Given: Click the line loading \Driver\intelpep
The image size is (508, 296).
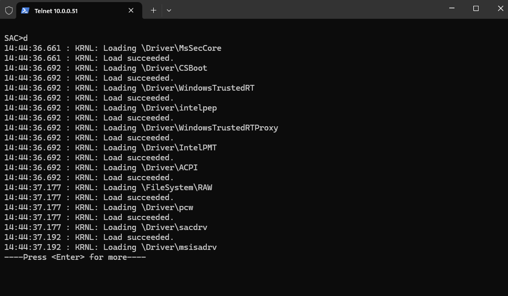Looking at the screenshot, I should click(x=111, y=108).
